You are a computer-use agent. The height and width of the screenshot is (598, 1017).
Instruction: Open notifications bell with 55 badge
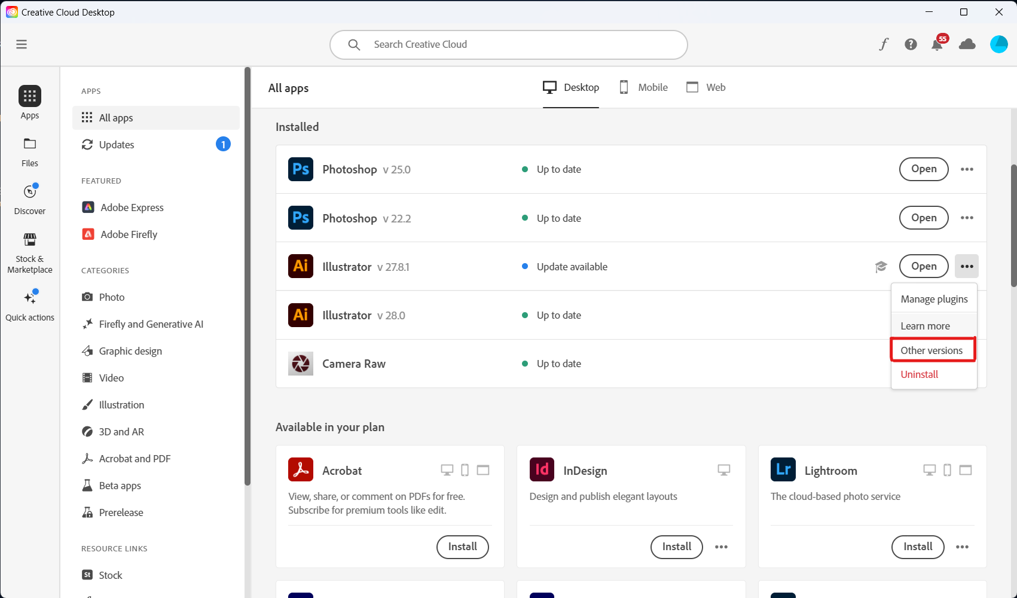[937, 45]
